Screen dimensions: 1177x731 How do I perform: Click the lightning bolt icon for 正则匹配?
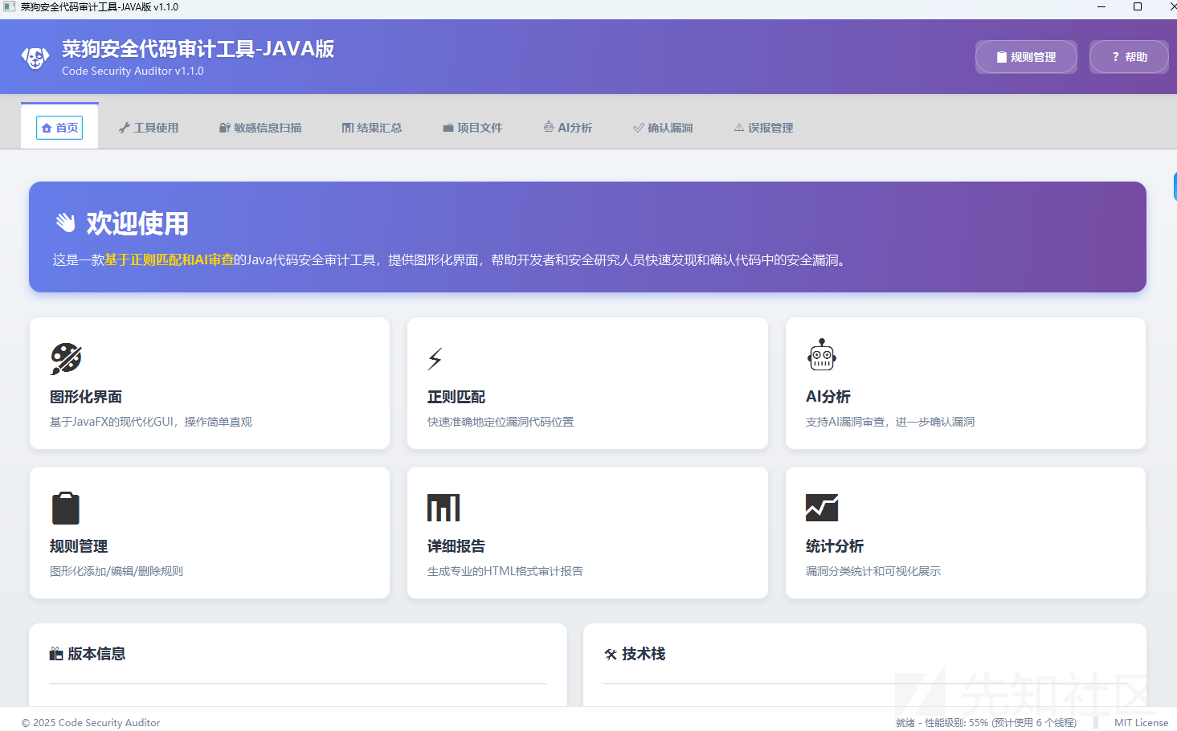point(435,359)
